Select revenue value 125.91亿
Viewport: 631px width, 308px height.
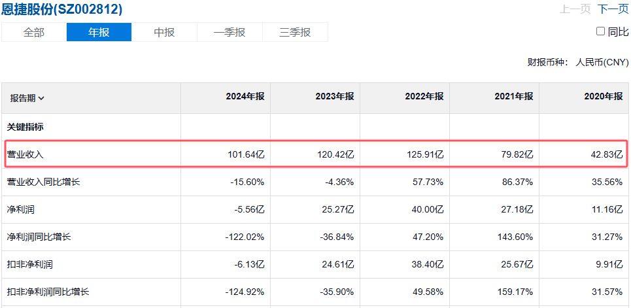[425, 154]
